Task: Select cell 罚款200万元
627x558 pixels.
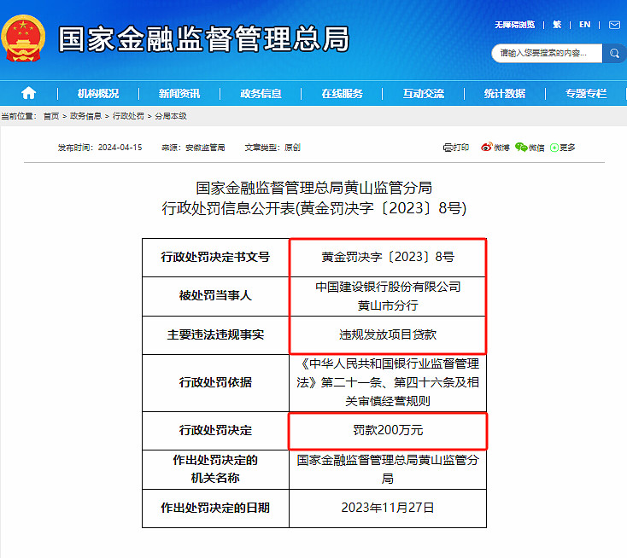Action: pos(388,430)
